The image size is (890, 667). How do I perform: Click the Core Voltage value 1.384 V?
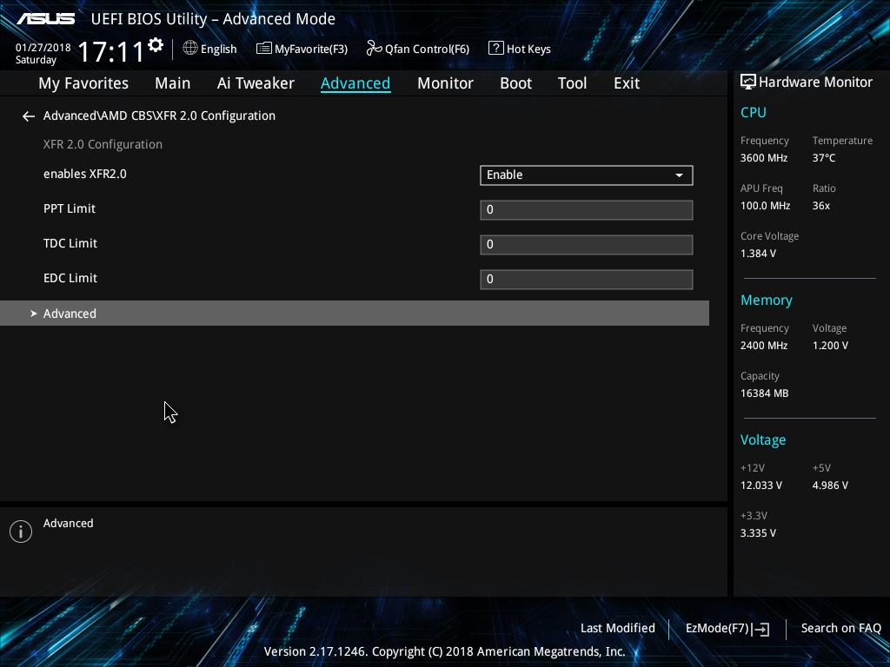[x=758, y=254]
